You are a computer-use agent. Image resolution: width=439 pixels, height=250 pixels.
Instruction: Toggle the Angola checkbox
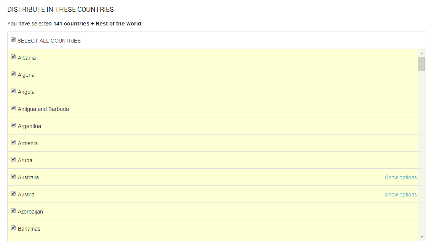pyautogui.click(x=13, y=91)
